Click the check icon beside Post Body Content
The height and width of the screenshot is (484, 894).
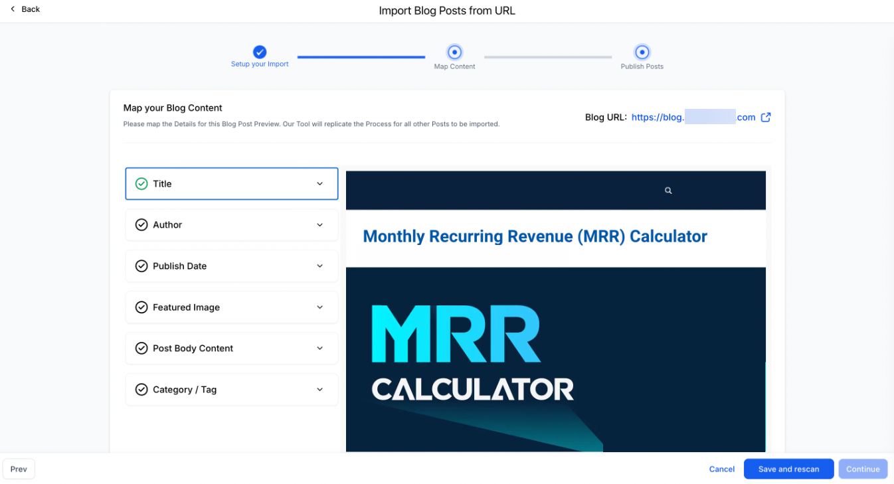(141, 349)
